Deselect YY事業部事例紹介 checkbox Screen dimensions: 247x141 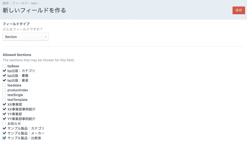click(4, 119)
